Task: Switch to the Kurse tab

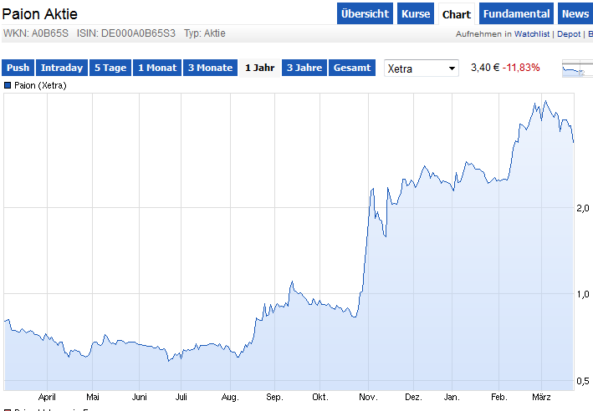Action: coord(416,13)
